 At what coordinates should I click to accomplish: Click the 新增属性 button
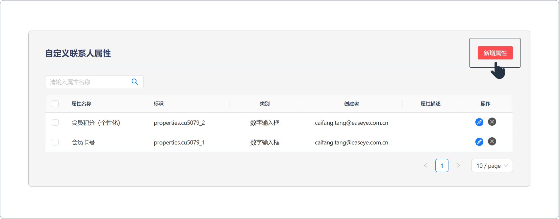pos(495,53)
